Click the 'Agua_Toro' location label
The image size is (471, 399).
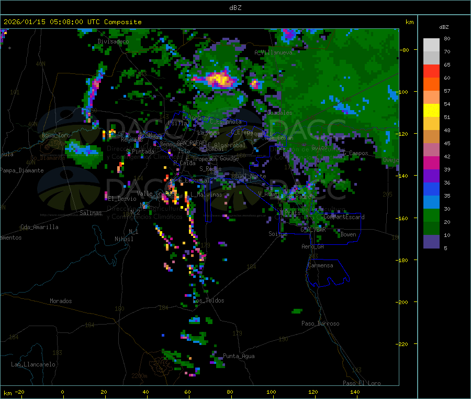coord(56,135)
